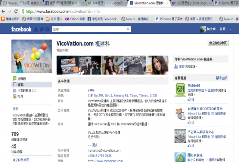Click the VicoVation balloon profile picture
The image size is (239, 162).
[x=32, y=56]
